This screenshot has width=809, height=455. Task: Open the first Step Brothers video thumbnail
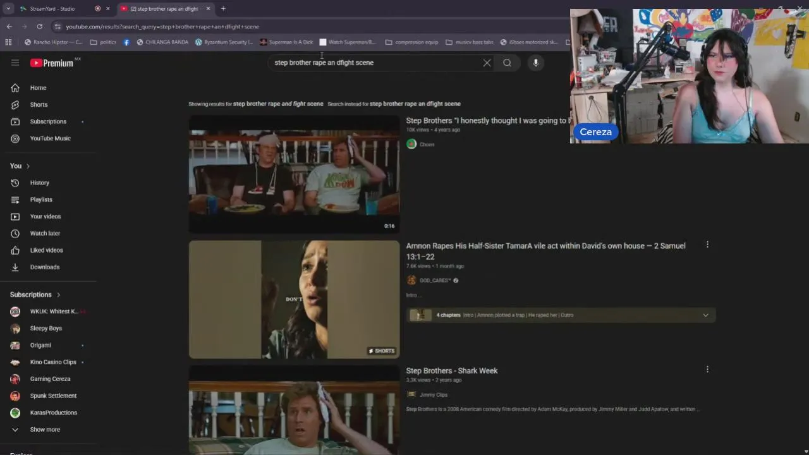(x=294, y=174)
